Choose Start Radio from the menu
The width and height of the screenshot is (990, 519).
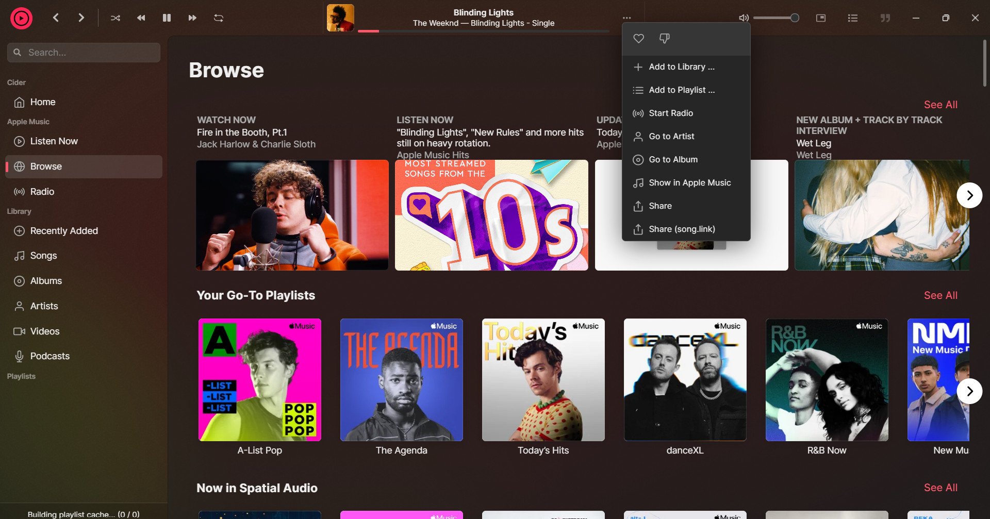[686, 113]
